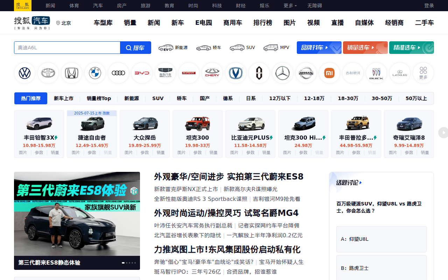Focus the car search input field
Screen dimensions: 448x280
click(67, 48)
